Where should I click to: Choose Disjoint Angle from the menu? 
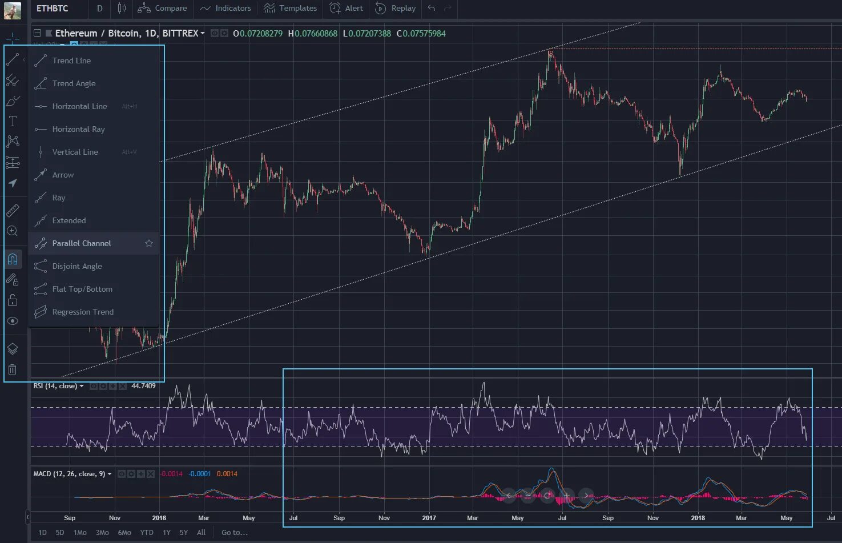(x=94, y=266)
